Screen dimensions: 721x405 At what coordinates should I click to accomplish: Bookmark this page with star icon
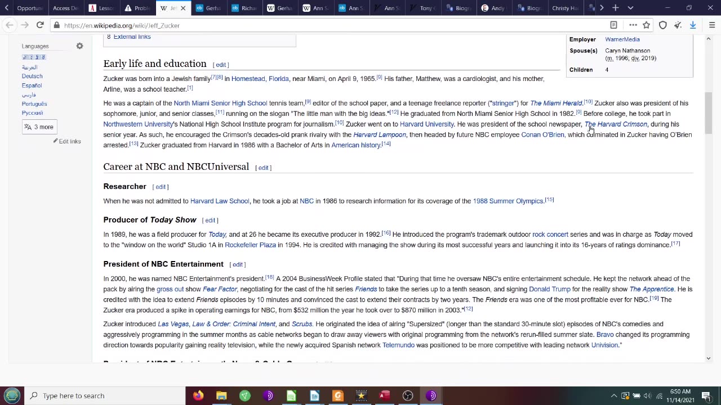click(647, 25)
